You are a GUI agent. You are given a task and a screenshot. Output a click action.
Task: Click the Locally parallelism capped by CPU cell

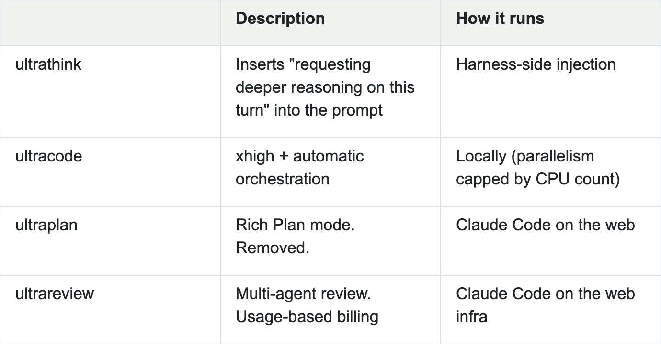(538, 168)
